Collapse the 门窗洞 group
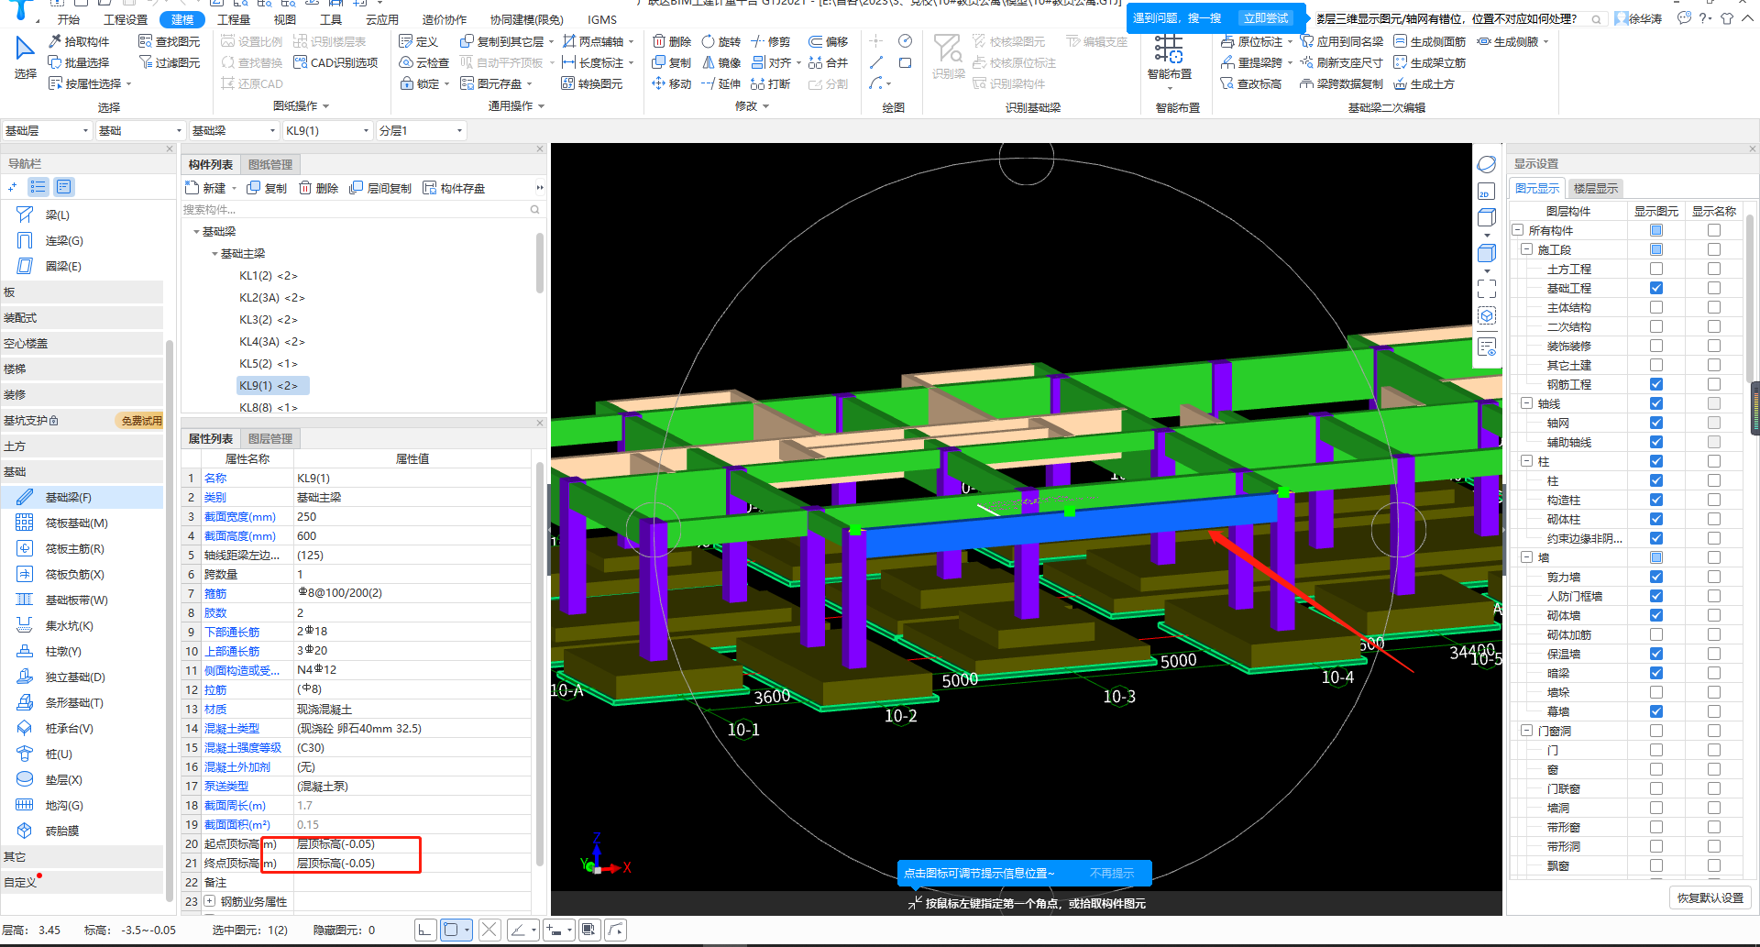Screen dimensions: 1760x947 [x=1526, y=731]
